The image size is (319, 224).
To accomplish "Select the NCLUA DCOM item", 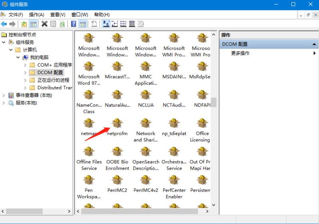I will 146,99.
